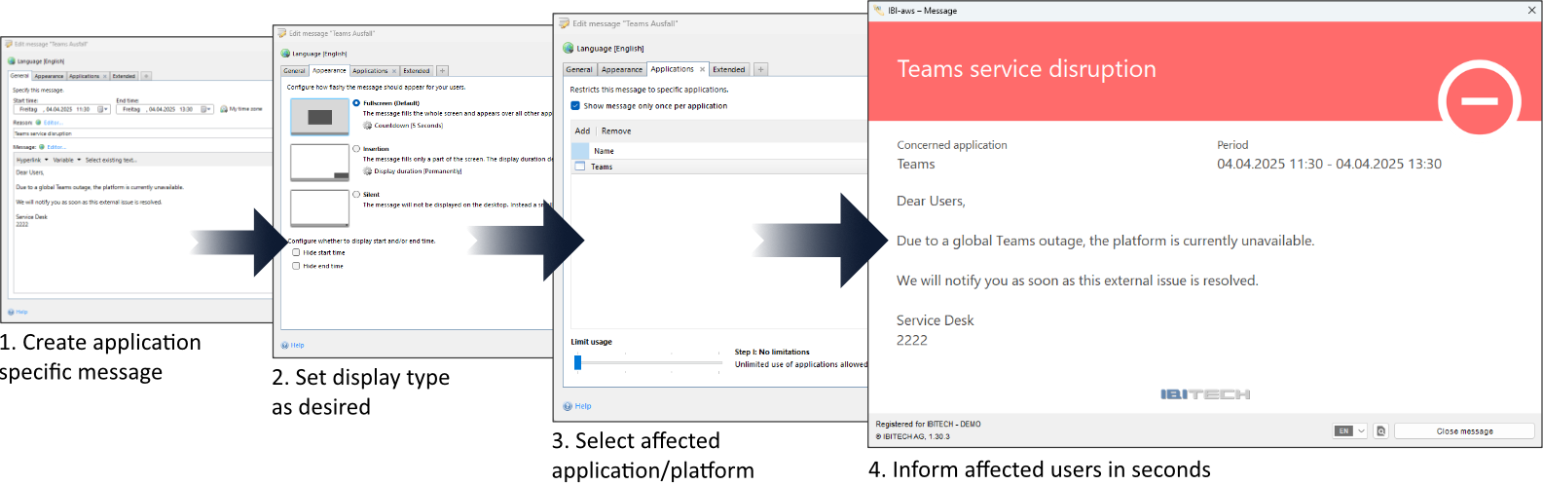Click the Display duration gear icon
This screenshot has height=485, width=1543.
point(367,171)
